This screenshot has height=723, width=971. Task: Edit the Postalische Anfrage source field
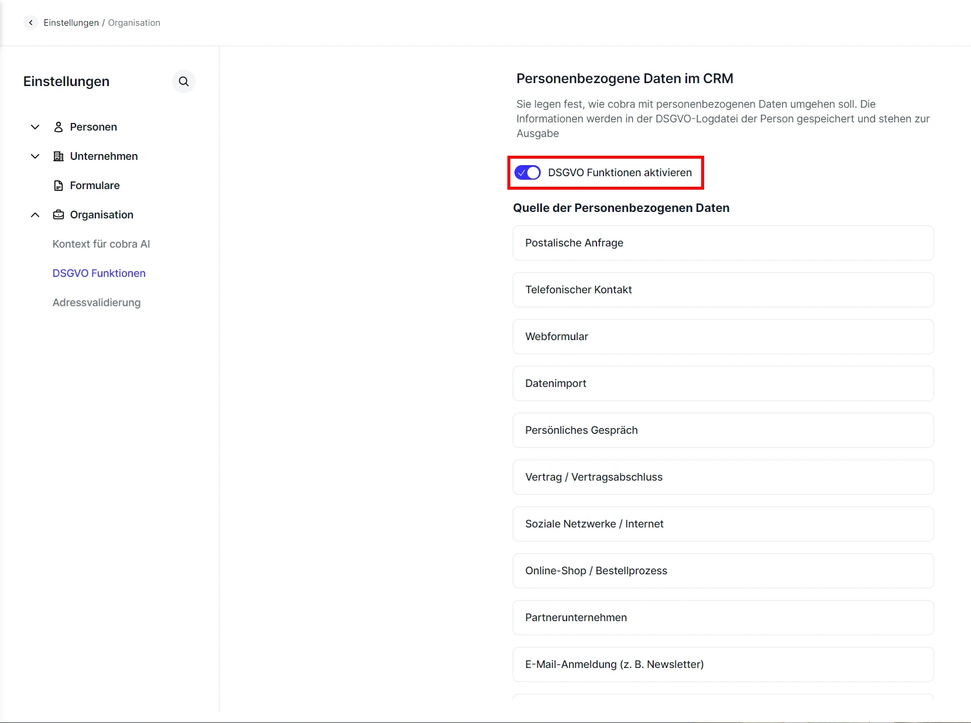click(x=723, y=243)
